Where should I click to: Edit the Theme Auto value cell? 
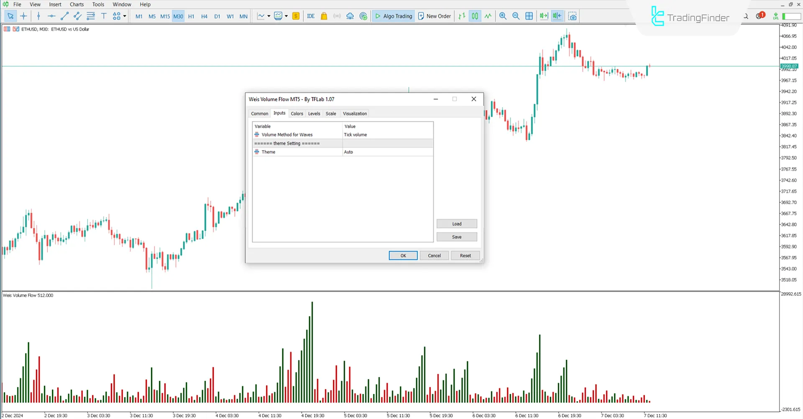[388, 152]
